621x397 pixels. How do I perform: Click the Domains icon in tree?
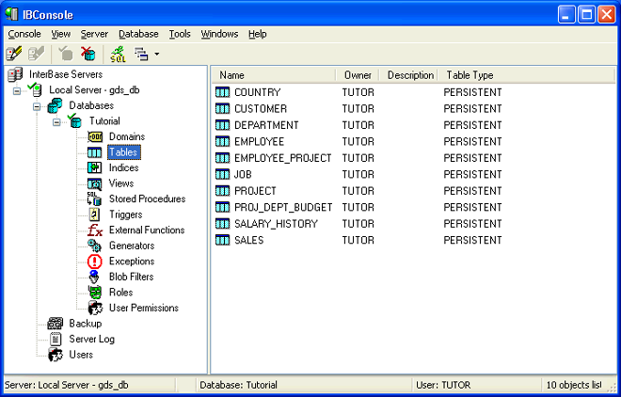click(95, 136)
